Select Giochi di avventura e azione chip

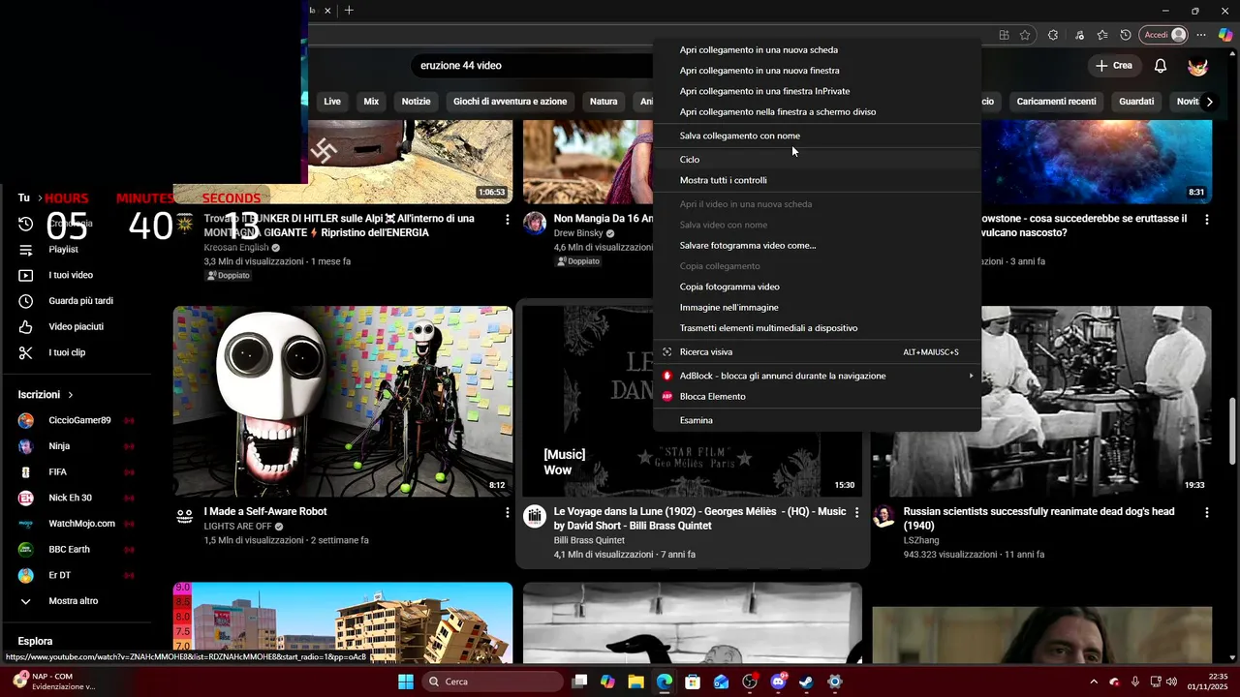coord(510,102)
